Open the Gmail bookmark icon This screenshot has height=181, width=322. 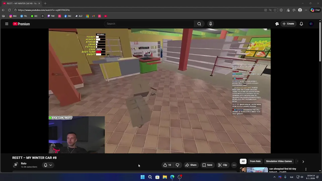(93, 16)
